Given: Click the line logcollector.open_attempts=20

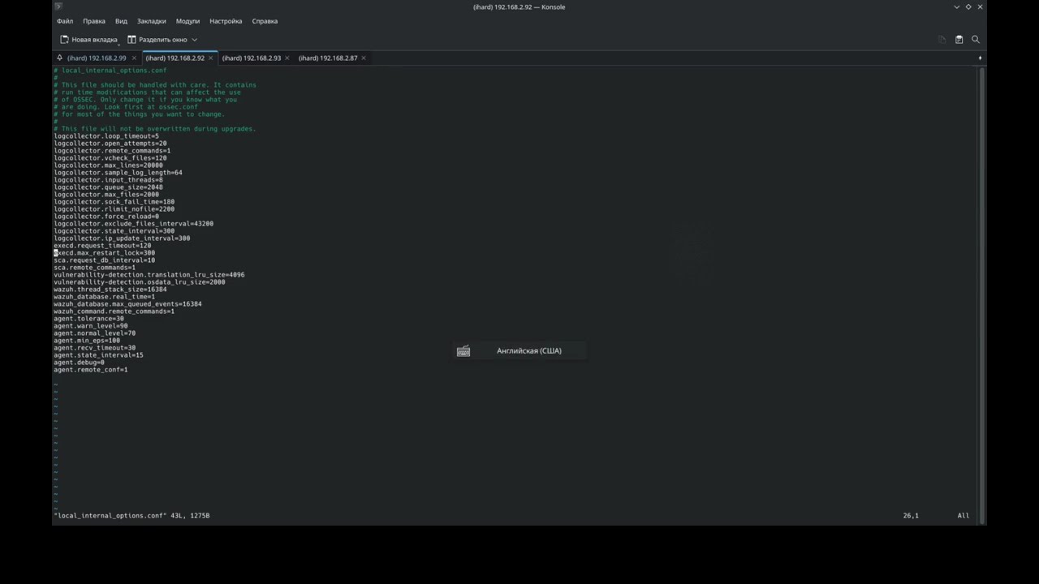Looking at the screenshot, I should click(x=110, y=144).
